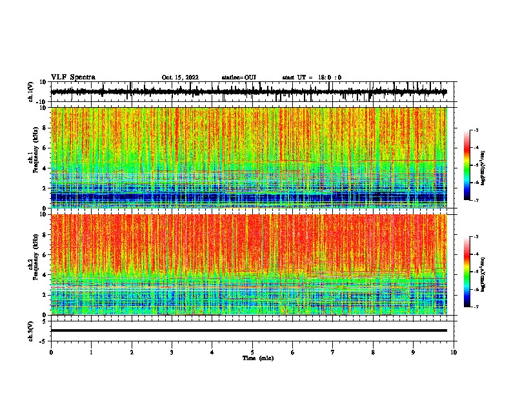Image resolution: width=511 pixels, height=395 pixels.
Task: Click the -7 label on ch.1 color bar
Action: 476,200
